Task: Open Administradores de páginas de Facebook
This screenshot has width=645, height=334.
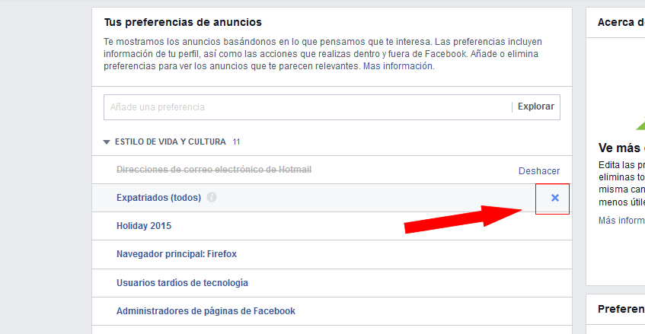Action: tap(206, 311)
